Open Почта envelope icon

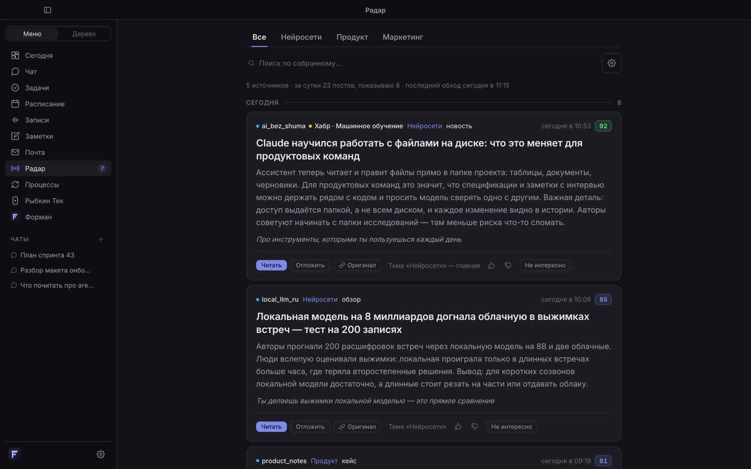coord(15,152)
